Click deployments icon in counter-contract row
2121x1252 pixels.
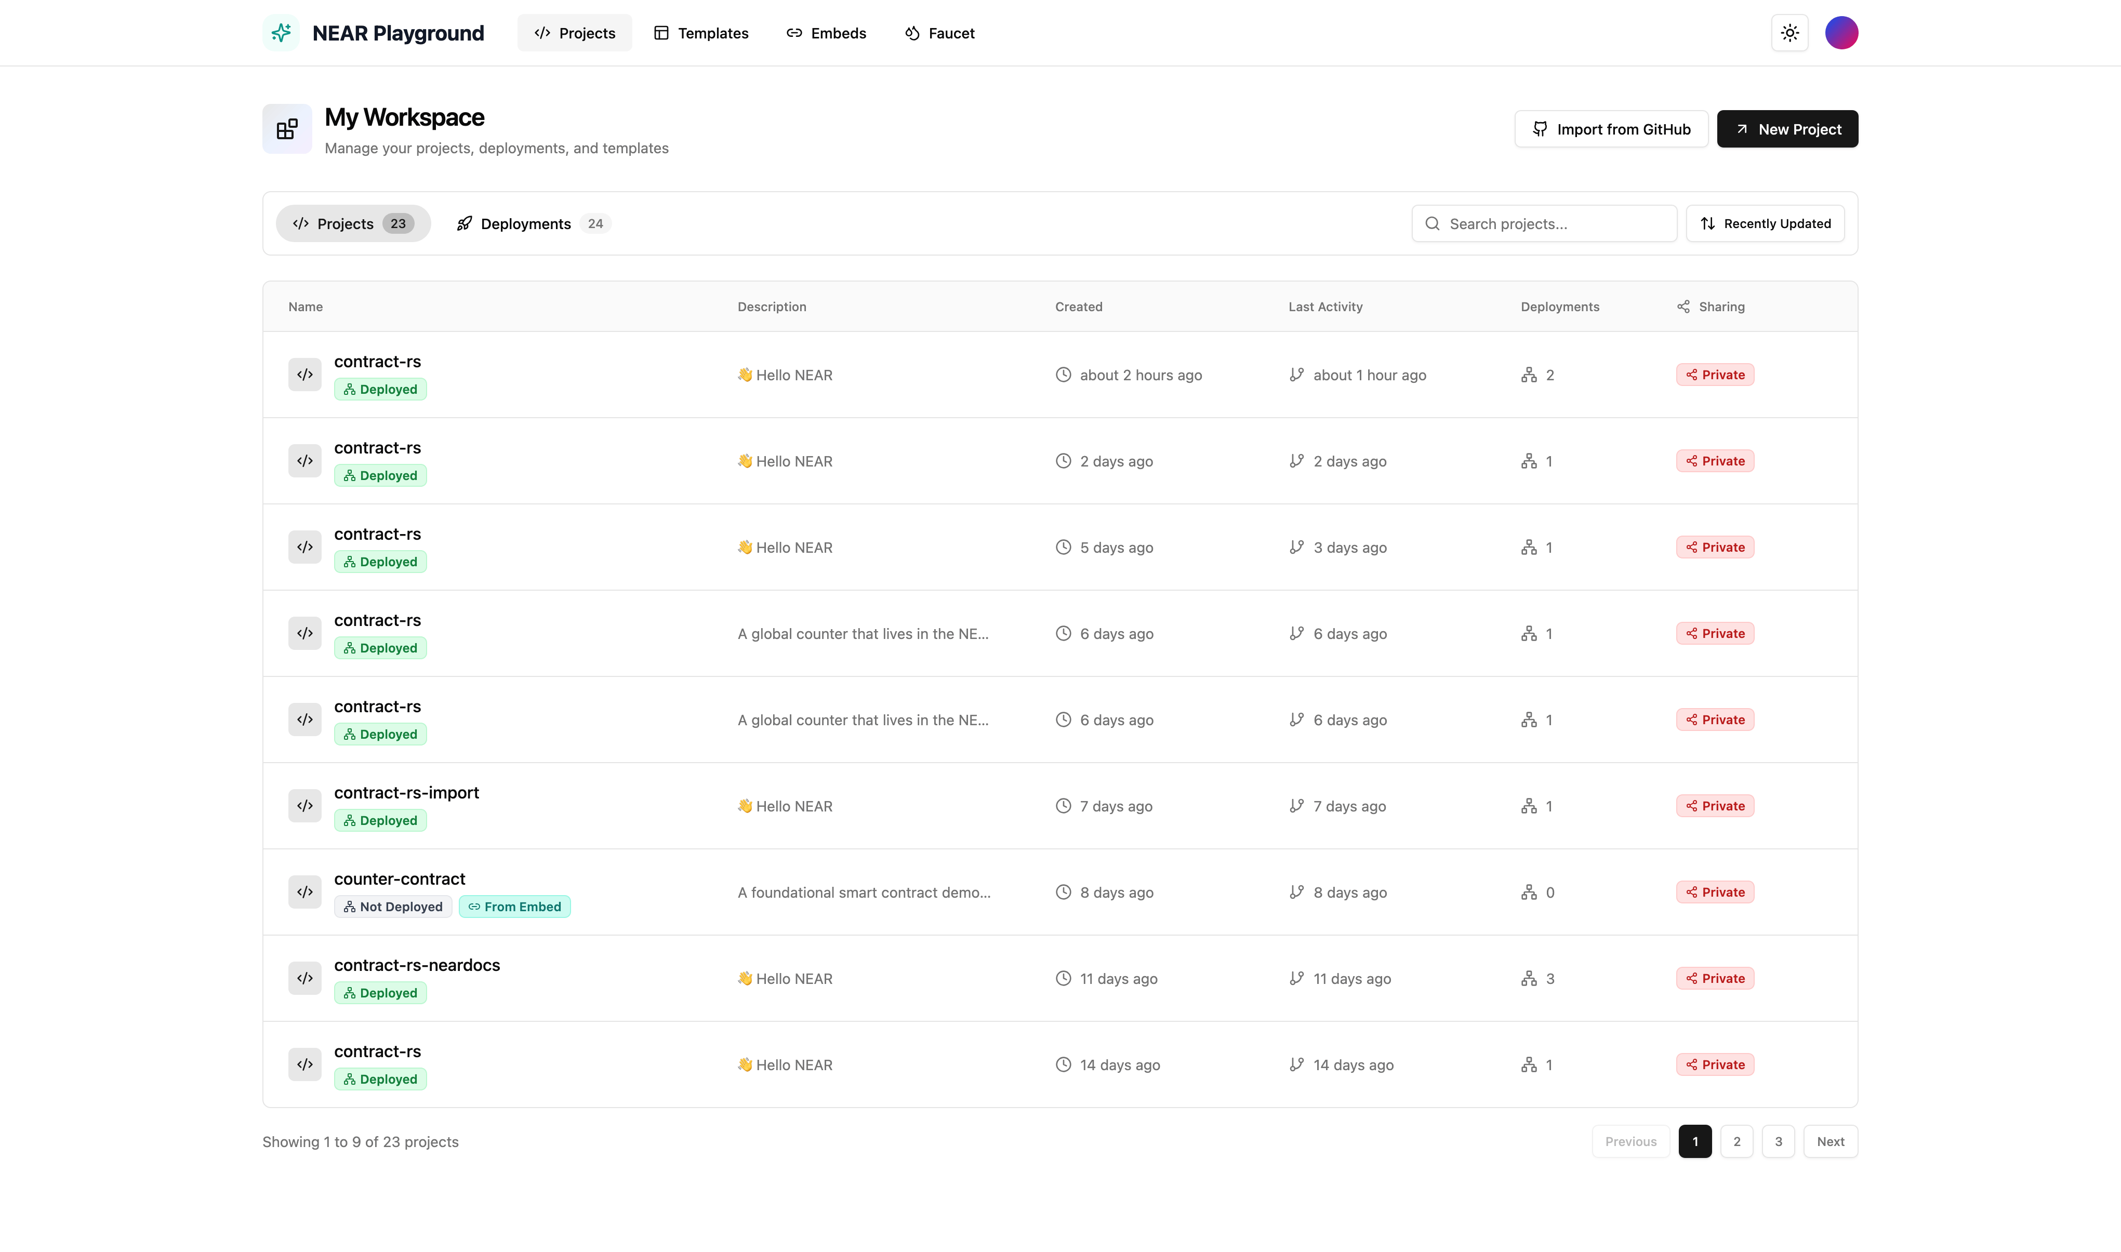coord(1529,892)
